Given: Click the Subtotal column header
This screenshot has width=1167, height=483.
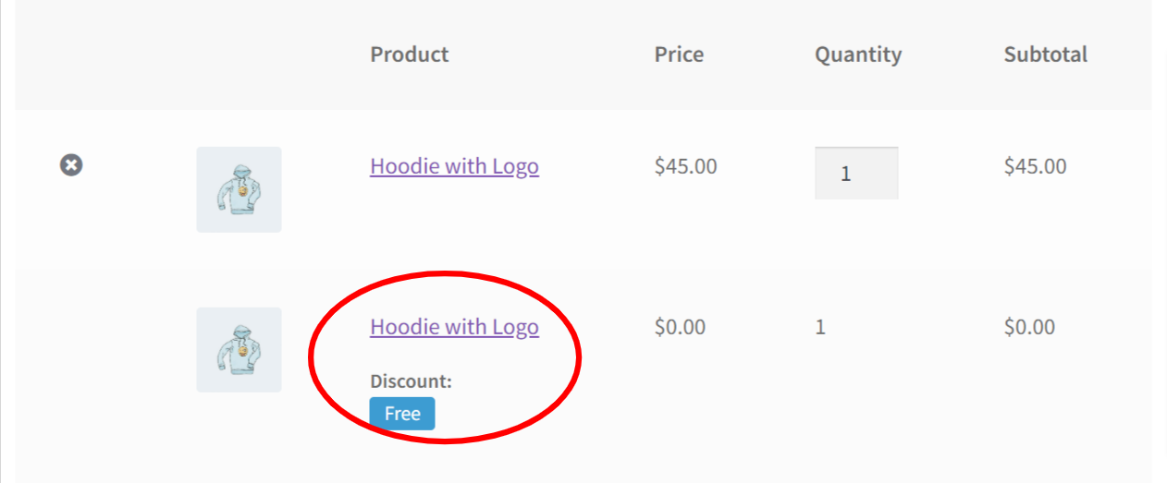Looking at the screenshot, I should pyautogui.click(x=1045, y=54).
